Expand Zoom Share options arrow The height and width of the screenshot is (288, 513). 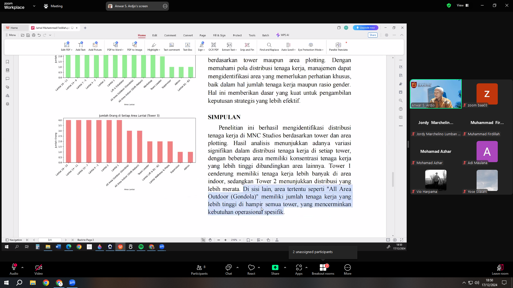pos(285,267)
